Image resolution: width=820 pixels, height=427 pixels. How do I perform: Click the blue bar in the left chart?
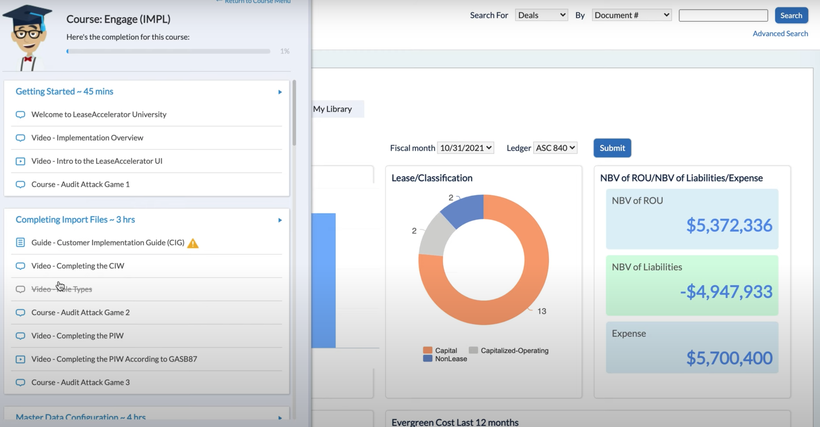point(323,281)
